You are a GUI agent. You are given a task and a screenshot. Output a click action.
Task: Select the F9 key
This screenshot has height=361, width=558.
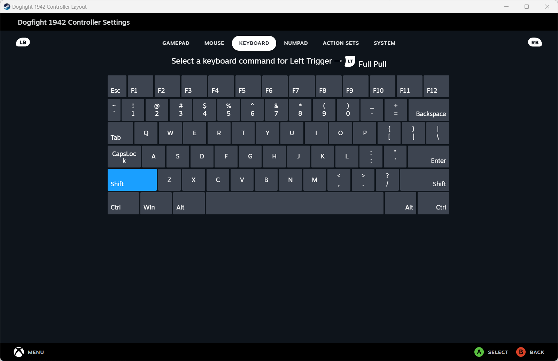pyautogui.click(x=356, y=86)
